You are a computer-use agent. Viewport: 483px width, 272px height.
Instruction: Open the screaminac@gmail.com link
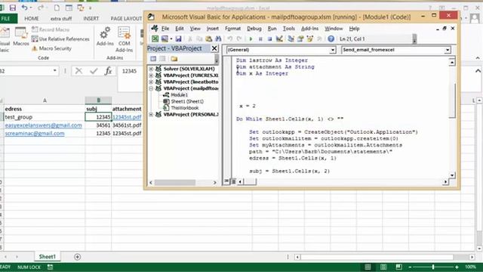[35, 133]
